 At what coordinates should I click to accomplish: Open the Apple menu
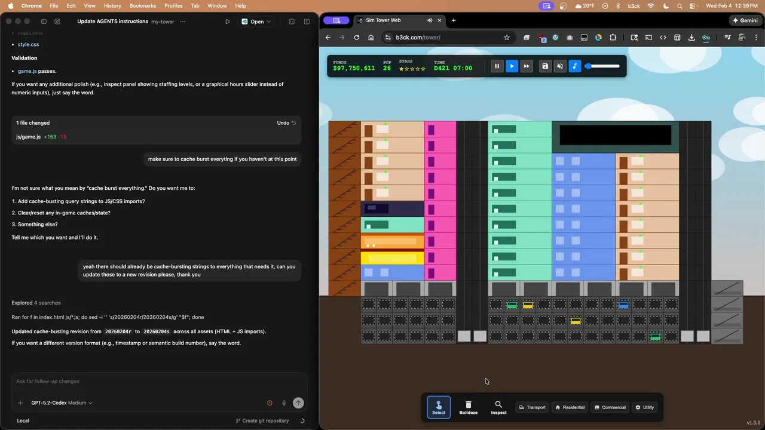tap(10, 5)
